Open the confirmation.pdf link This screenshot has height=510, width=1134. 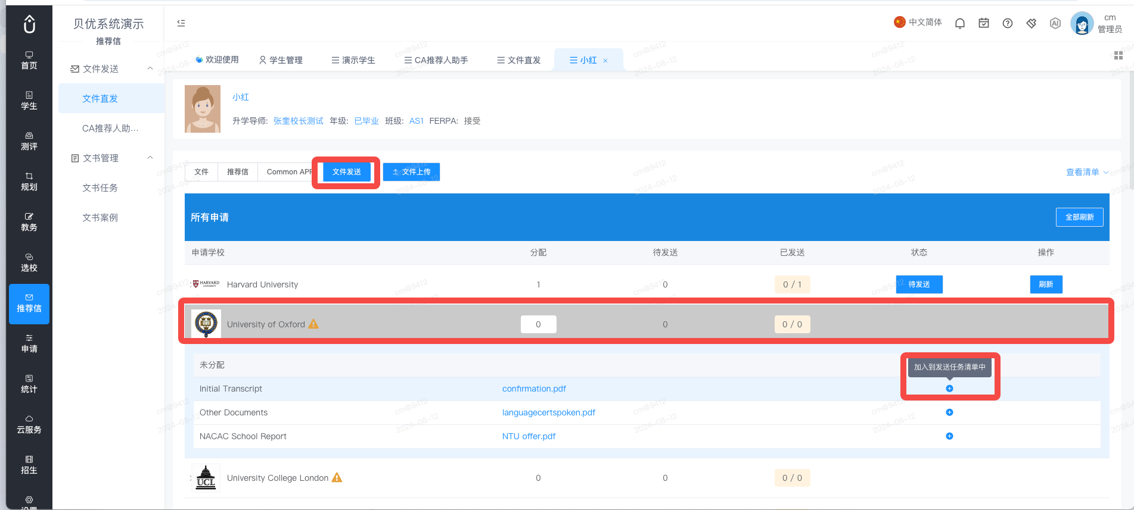tap(534, 389)
